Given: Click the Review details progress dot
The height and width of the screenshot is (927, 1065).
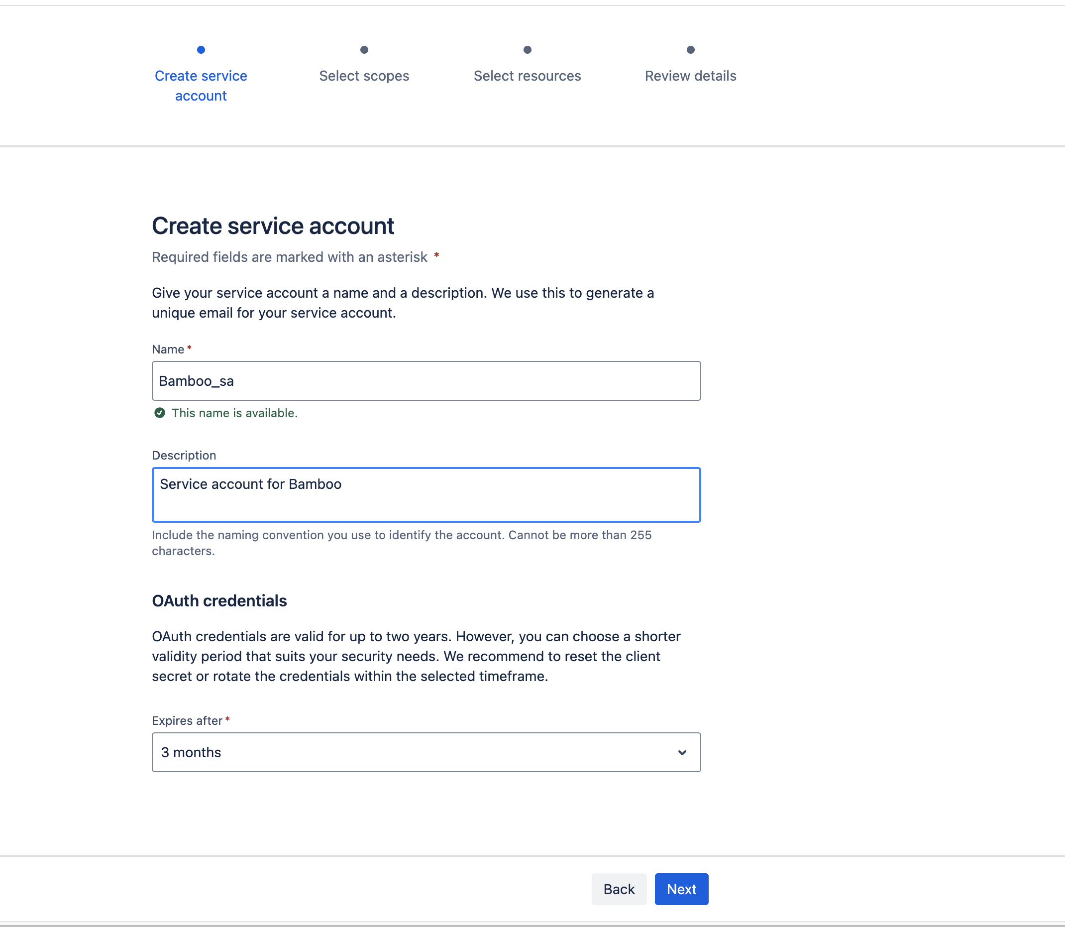Looking at the screenshot, I should 690,50.
